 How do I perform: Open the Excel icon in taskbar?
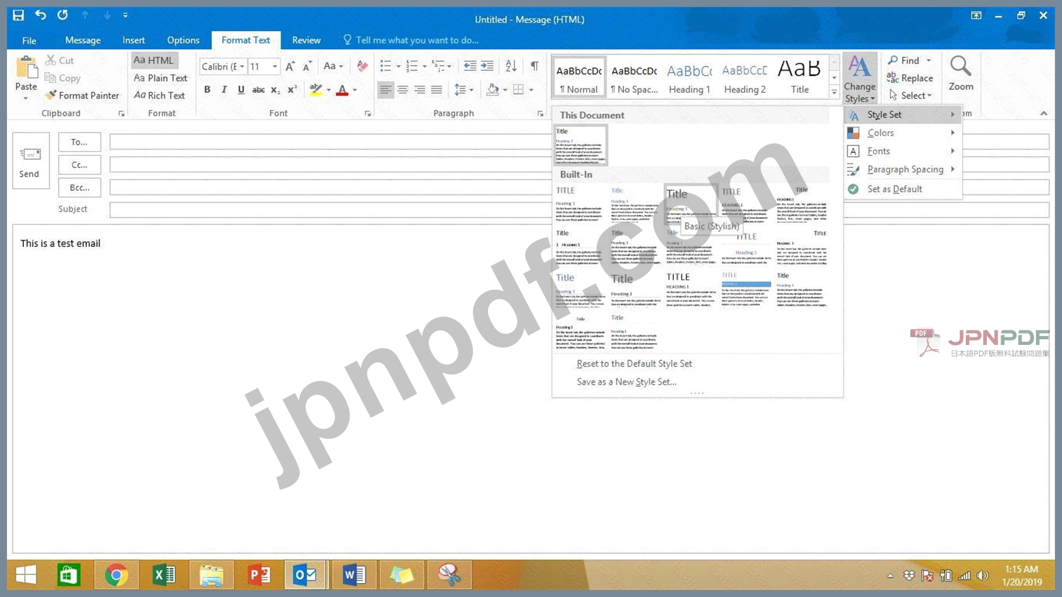[x=164, y=575]
